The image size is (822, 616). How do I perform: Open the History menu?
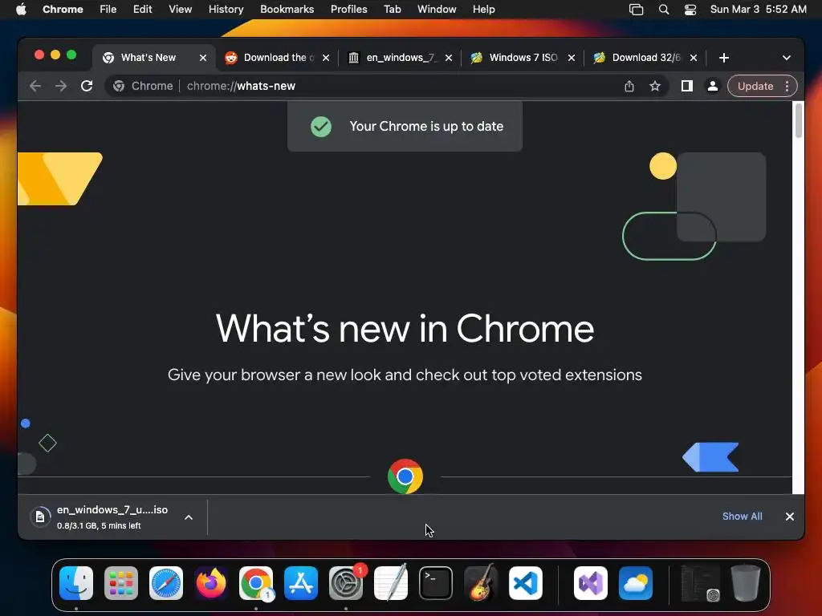click(226, 10)
